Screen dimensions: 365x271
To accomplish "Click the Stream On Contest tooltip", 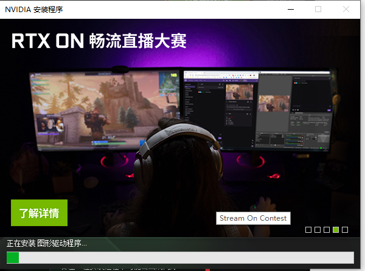I will [x=253, y=218].
